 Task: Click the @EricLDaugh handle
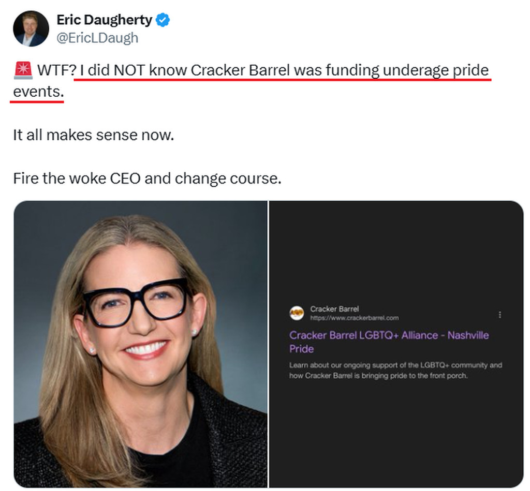(x=97, y=38)
